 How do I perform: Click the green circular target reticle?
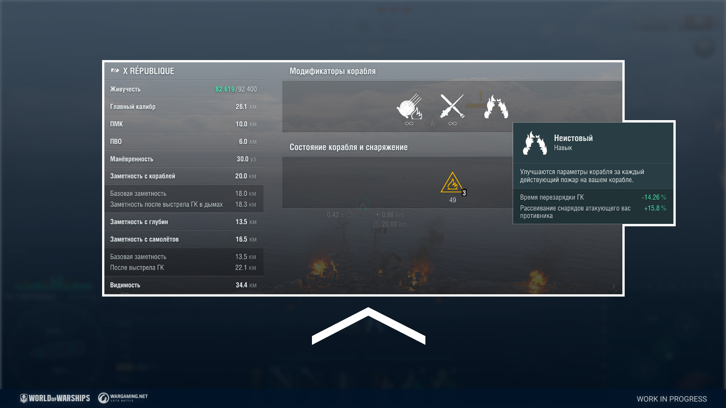click(363, 204)
